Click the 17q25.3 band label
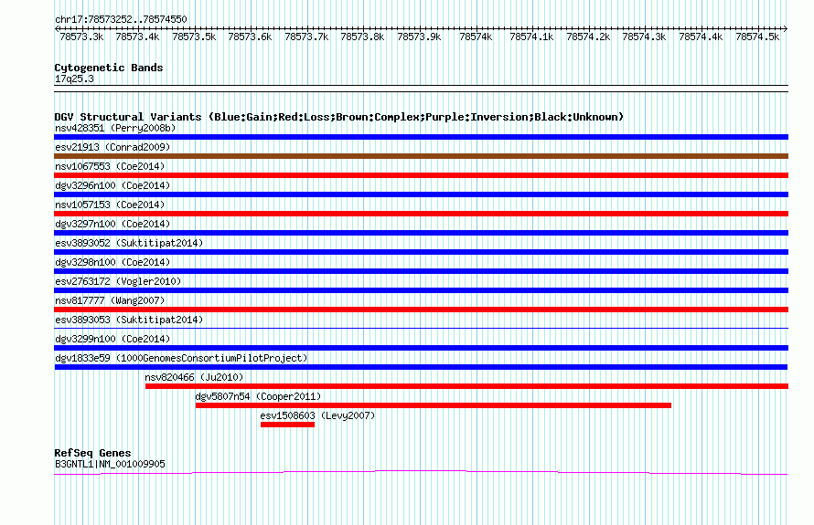 [74, 79]
